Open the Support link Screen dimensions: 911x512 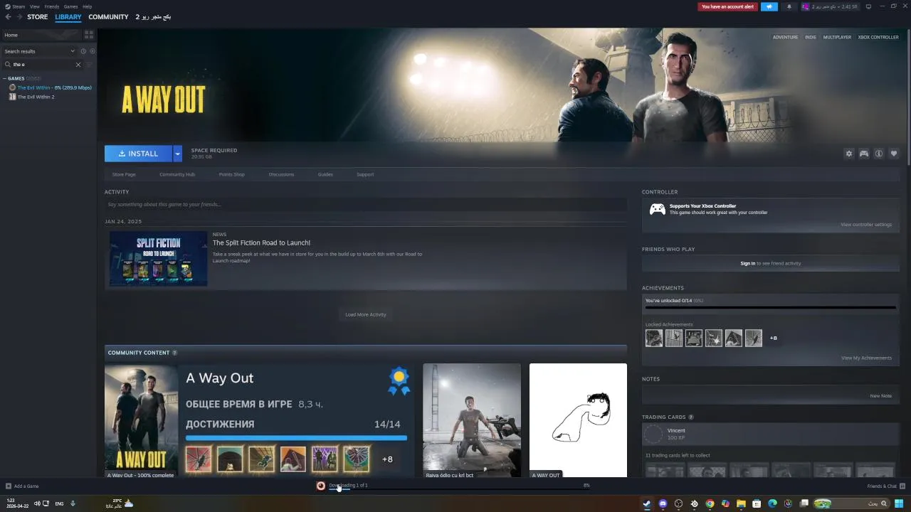coord(365,174)
